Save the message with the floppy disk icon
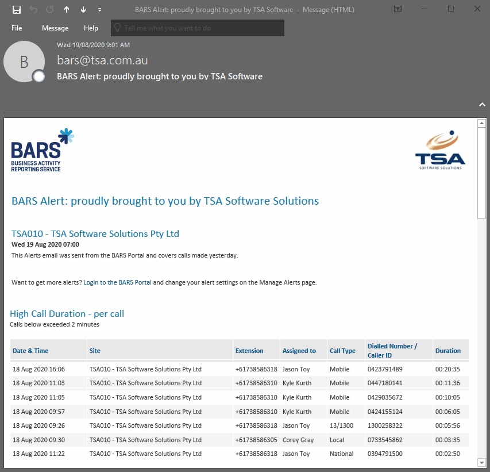 (x=17, y=10)
